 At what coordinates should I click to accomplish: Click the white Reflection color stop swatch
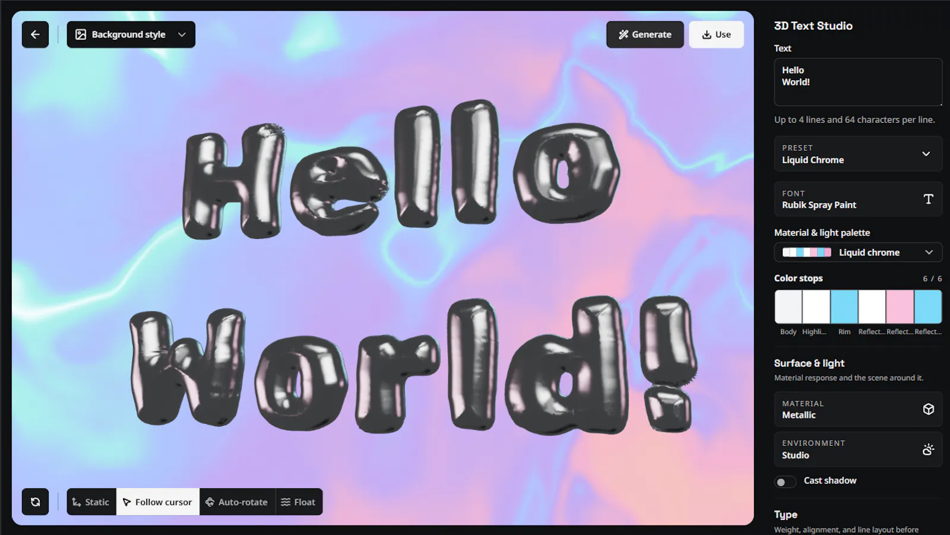click(x=872, y=306)
